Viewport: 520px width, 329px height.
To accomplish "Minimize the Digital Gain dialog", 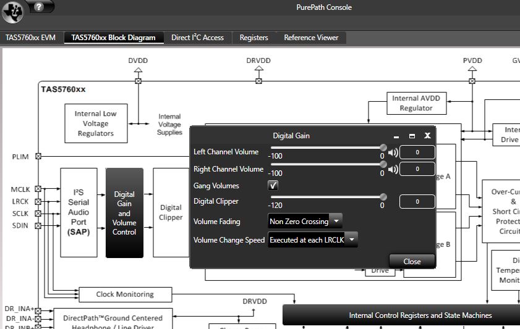I will coord(396,136).
